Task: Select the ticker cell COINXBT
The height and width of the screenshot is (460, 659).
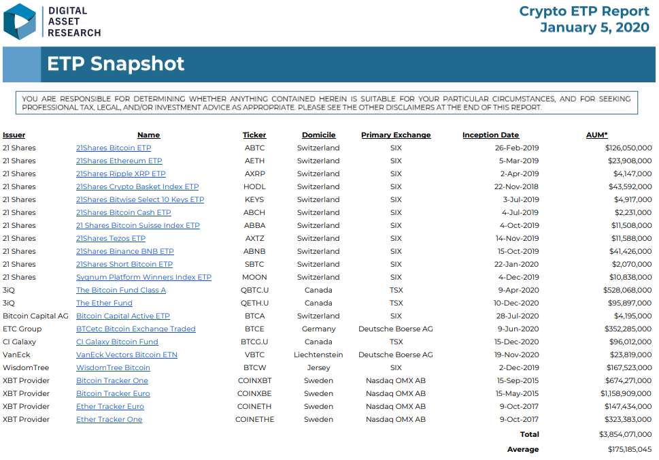Action: pos(254,380)
